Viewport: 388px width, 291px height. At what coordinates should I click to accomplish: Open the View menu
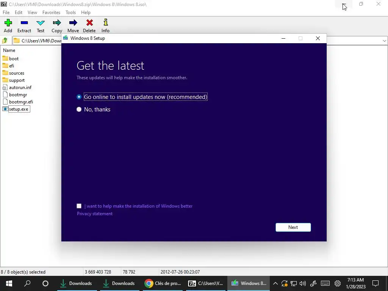point(32,13)
